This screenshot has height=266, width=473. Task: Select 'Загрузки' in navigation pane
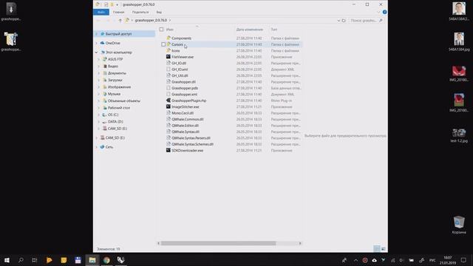click(115, 81)
